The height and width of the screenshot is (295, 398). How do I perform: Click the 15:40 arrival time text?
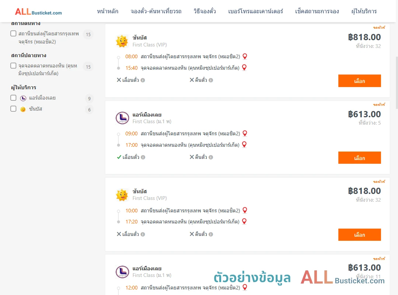pyautogui.click(x=132, y=68)
